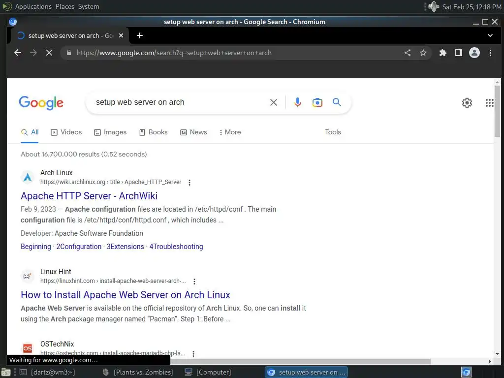Expand the More search categories

click(230, 132)
